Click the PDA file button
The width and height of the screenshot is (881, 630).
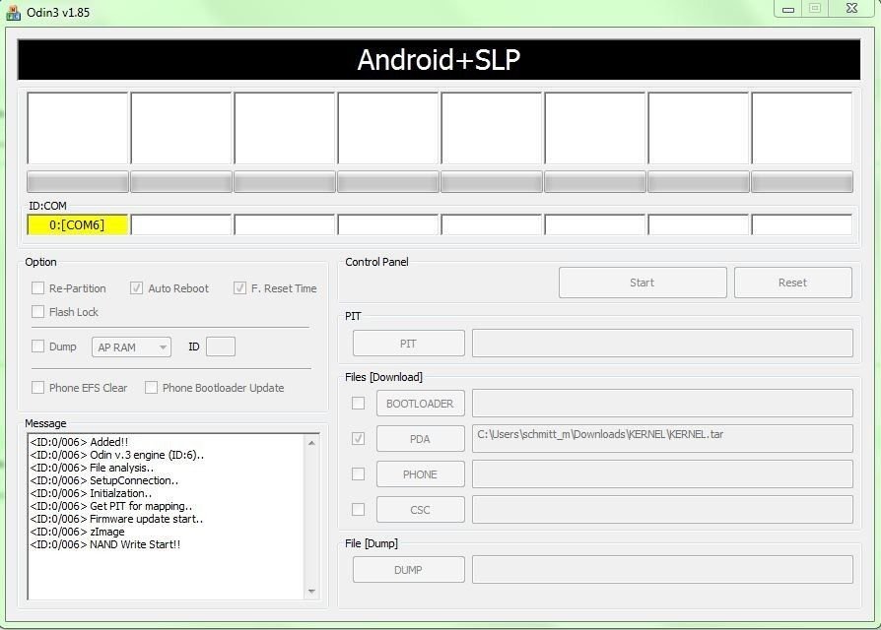click(x=420, y=439)
